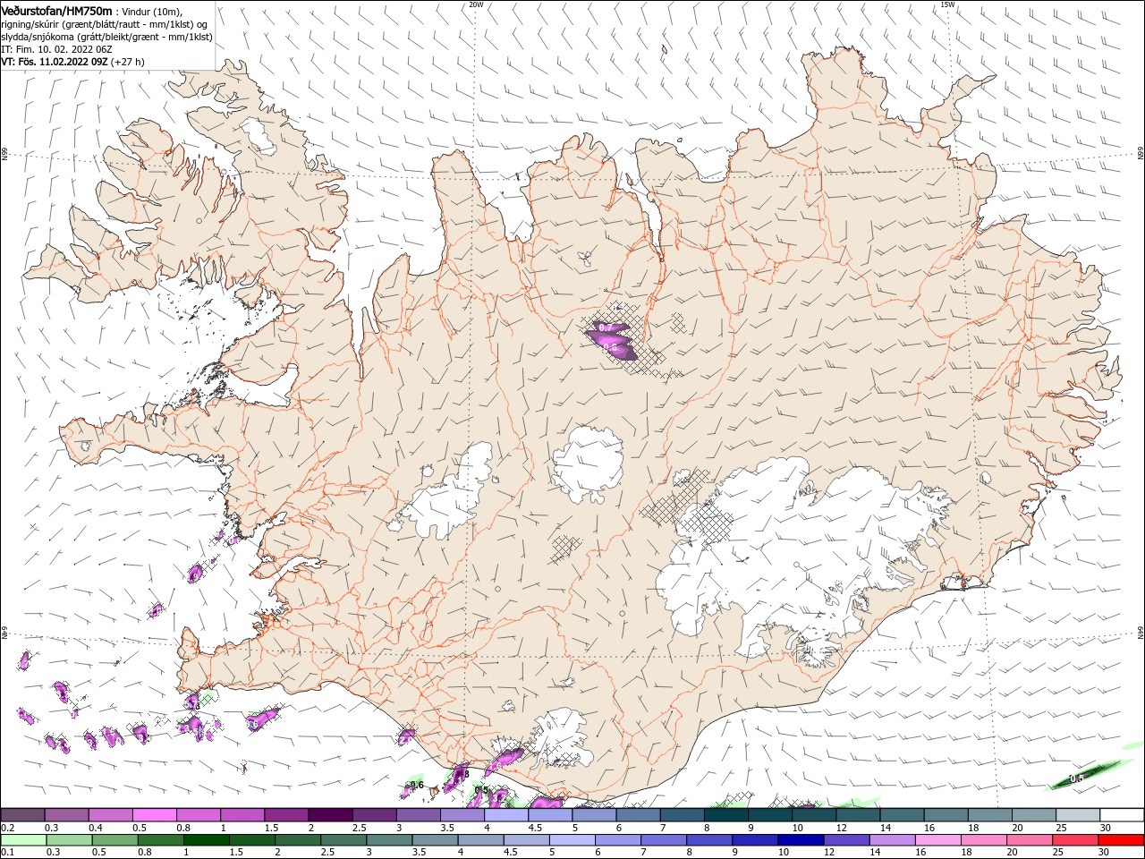Click the 'VT: Fös. 11.02.2022 09Z (+27 h)' line
Screen dimensions: 1145x859
click(72, 62)
